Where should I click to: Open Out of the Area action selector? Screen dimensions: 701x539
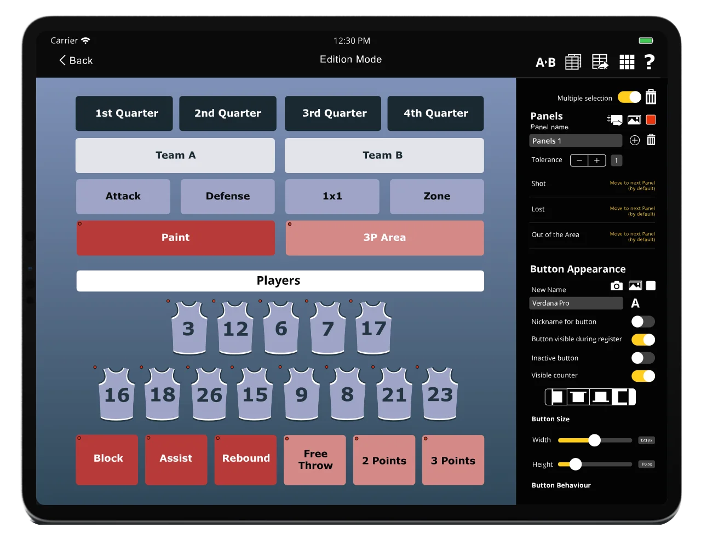pos(632,237)
